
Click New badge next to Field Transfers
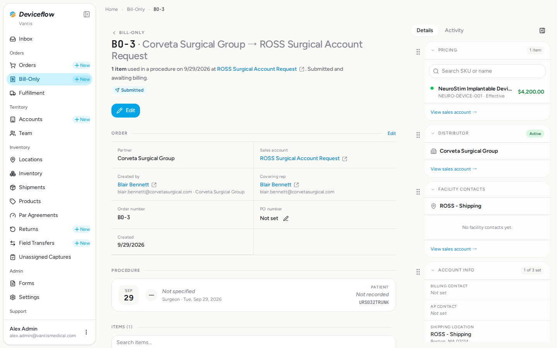[x=82, y=243]
